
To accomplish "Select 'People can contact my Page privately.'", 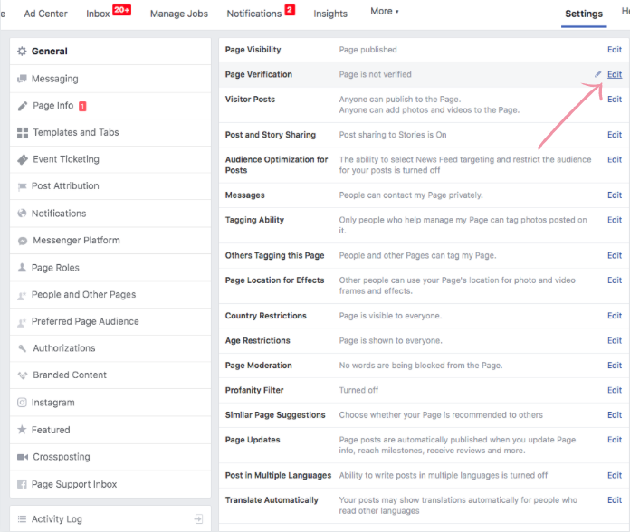I will [411, 195].
